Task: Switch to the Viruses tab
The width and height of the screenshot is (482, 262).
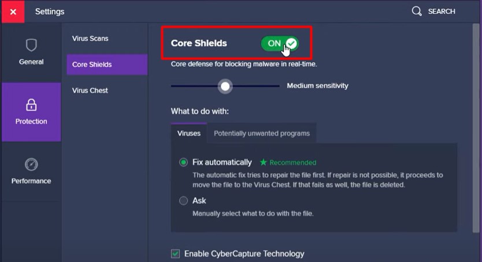Action: [189, 133]
